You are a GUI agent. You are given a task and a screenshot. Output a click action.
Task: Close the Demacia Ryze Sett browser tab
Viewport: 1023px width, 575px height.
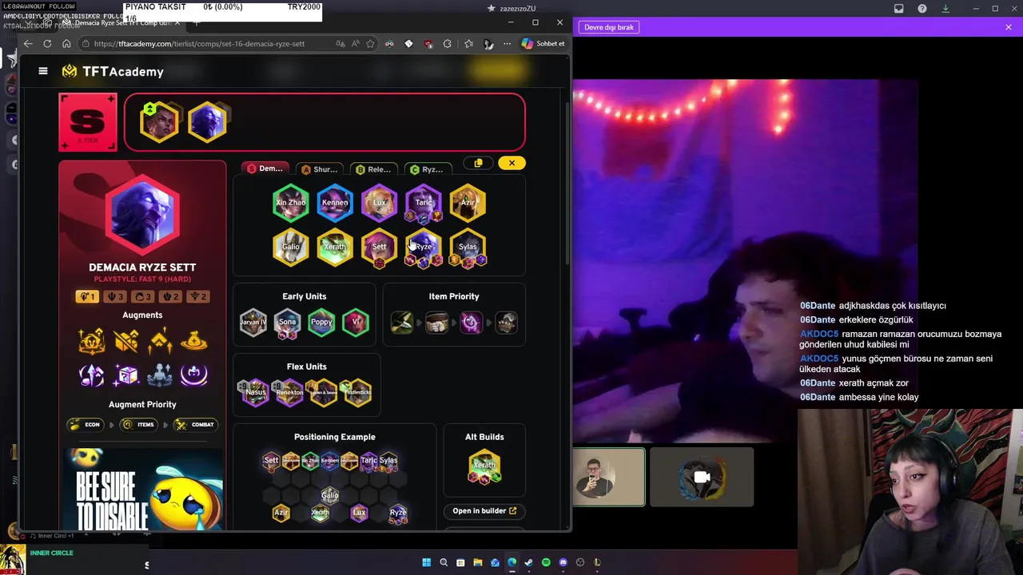point(177,22)
